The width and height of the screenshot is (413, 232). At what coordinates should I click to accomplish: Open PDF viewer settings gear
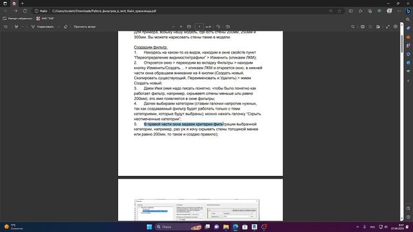point(396,26)
